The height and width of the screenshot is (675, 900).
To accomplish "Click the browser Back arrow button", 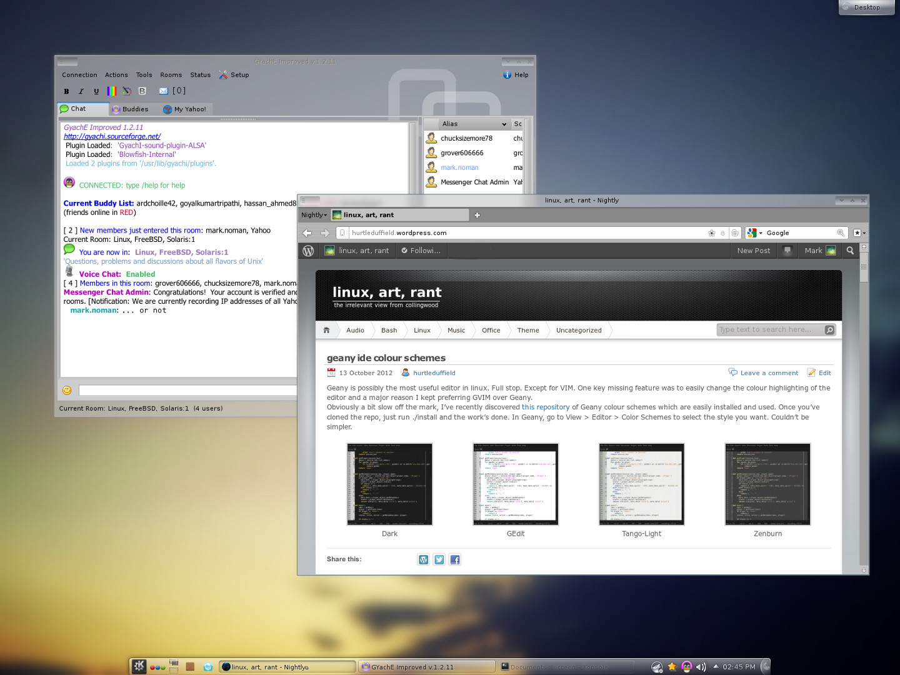I will (x=307, y=233).
